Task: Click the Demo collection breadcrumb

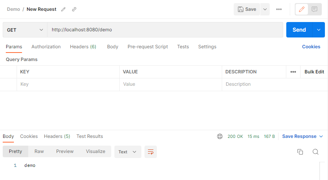Action: point(14,9)
